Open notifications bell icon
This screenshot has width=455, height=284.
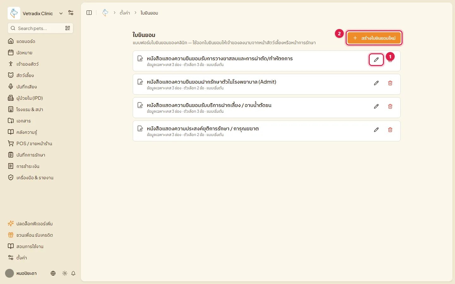[x=73, y=273]
